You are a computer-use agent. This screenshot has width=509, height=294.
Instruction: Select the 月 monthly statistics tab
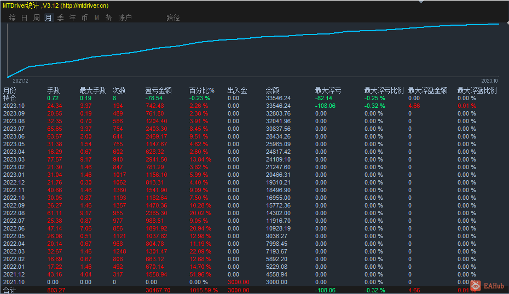click(x=48, y=18)
